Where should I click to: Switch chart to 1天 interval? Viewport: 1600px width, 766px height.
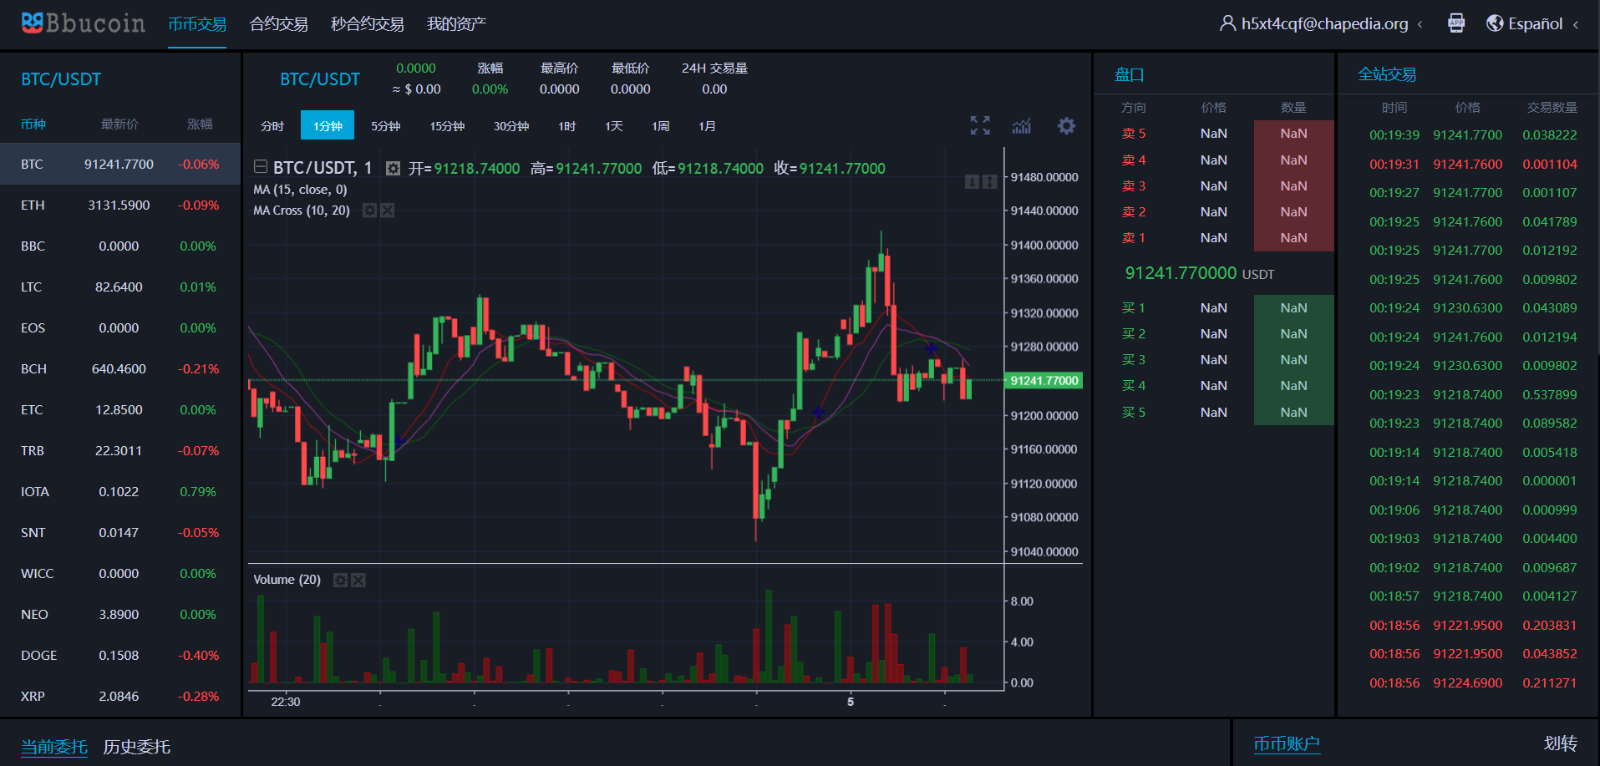[x=613, y=126]
